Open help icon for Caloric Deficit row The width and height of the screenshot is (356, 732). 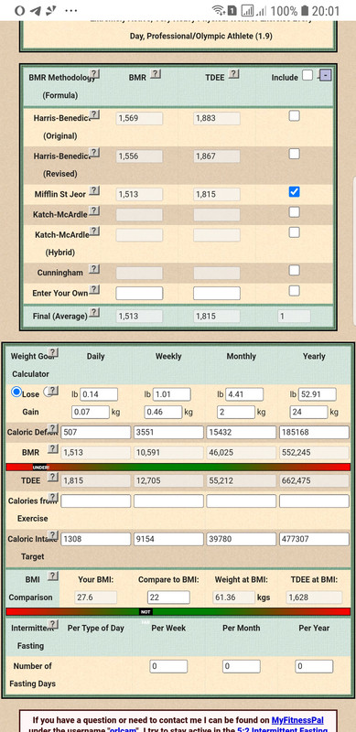pyautogui.click(x=53, y=428)
